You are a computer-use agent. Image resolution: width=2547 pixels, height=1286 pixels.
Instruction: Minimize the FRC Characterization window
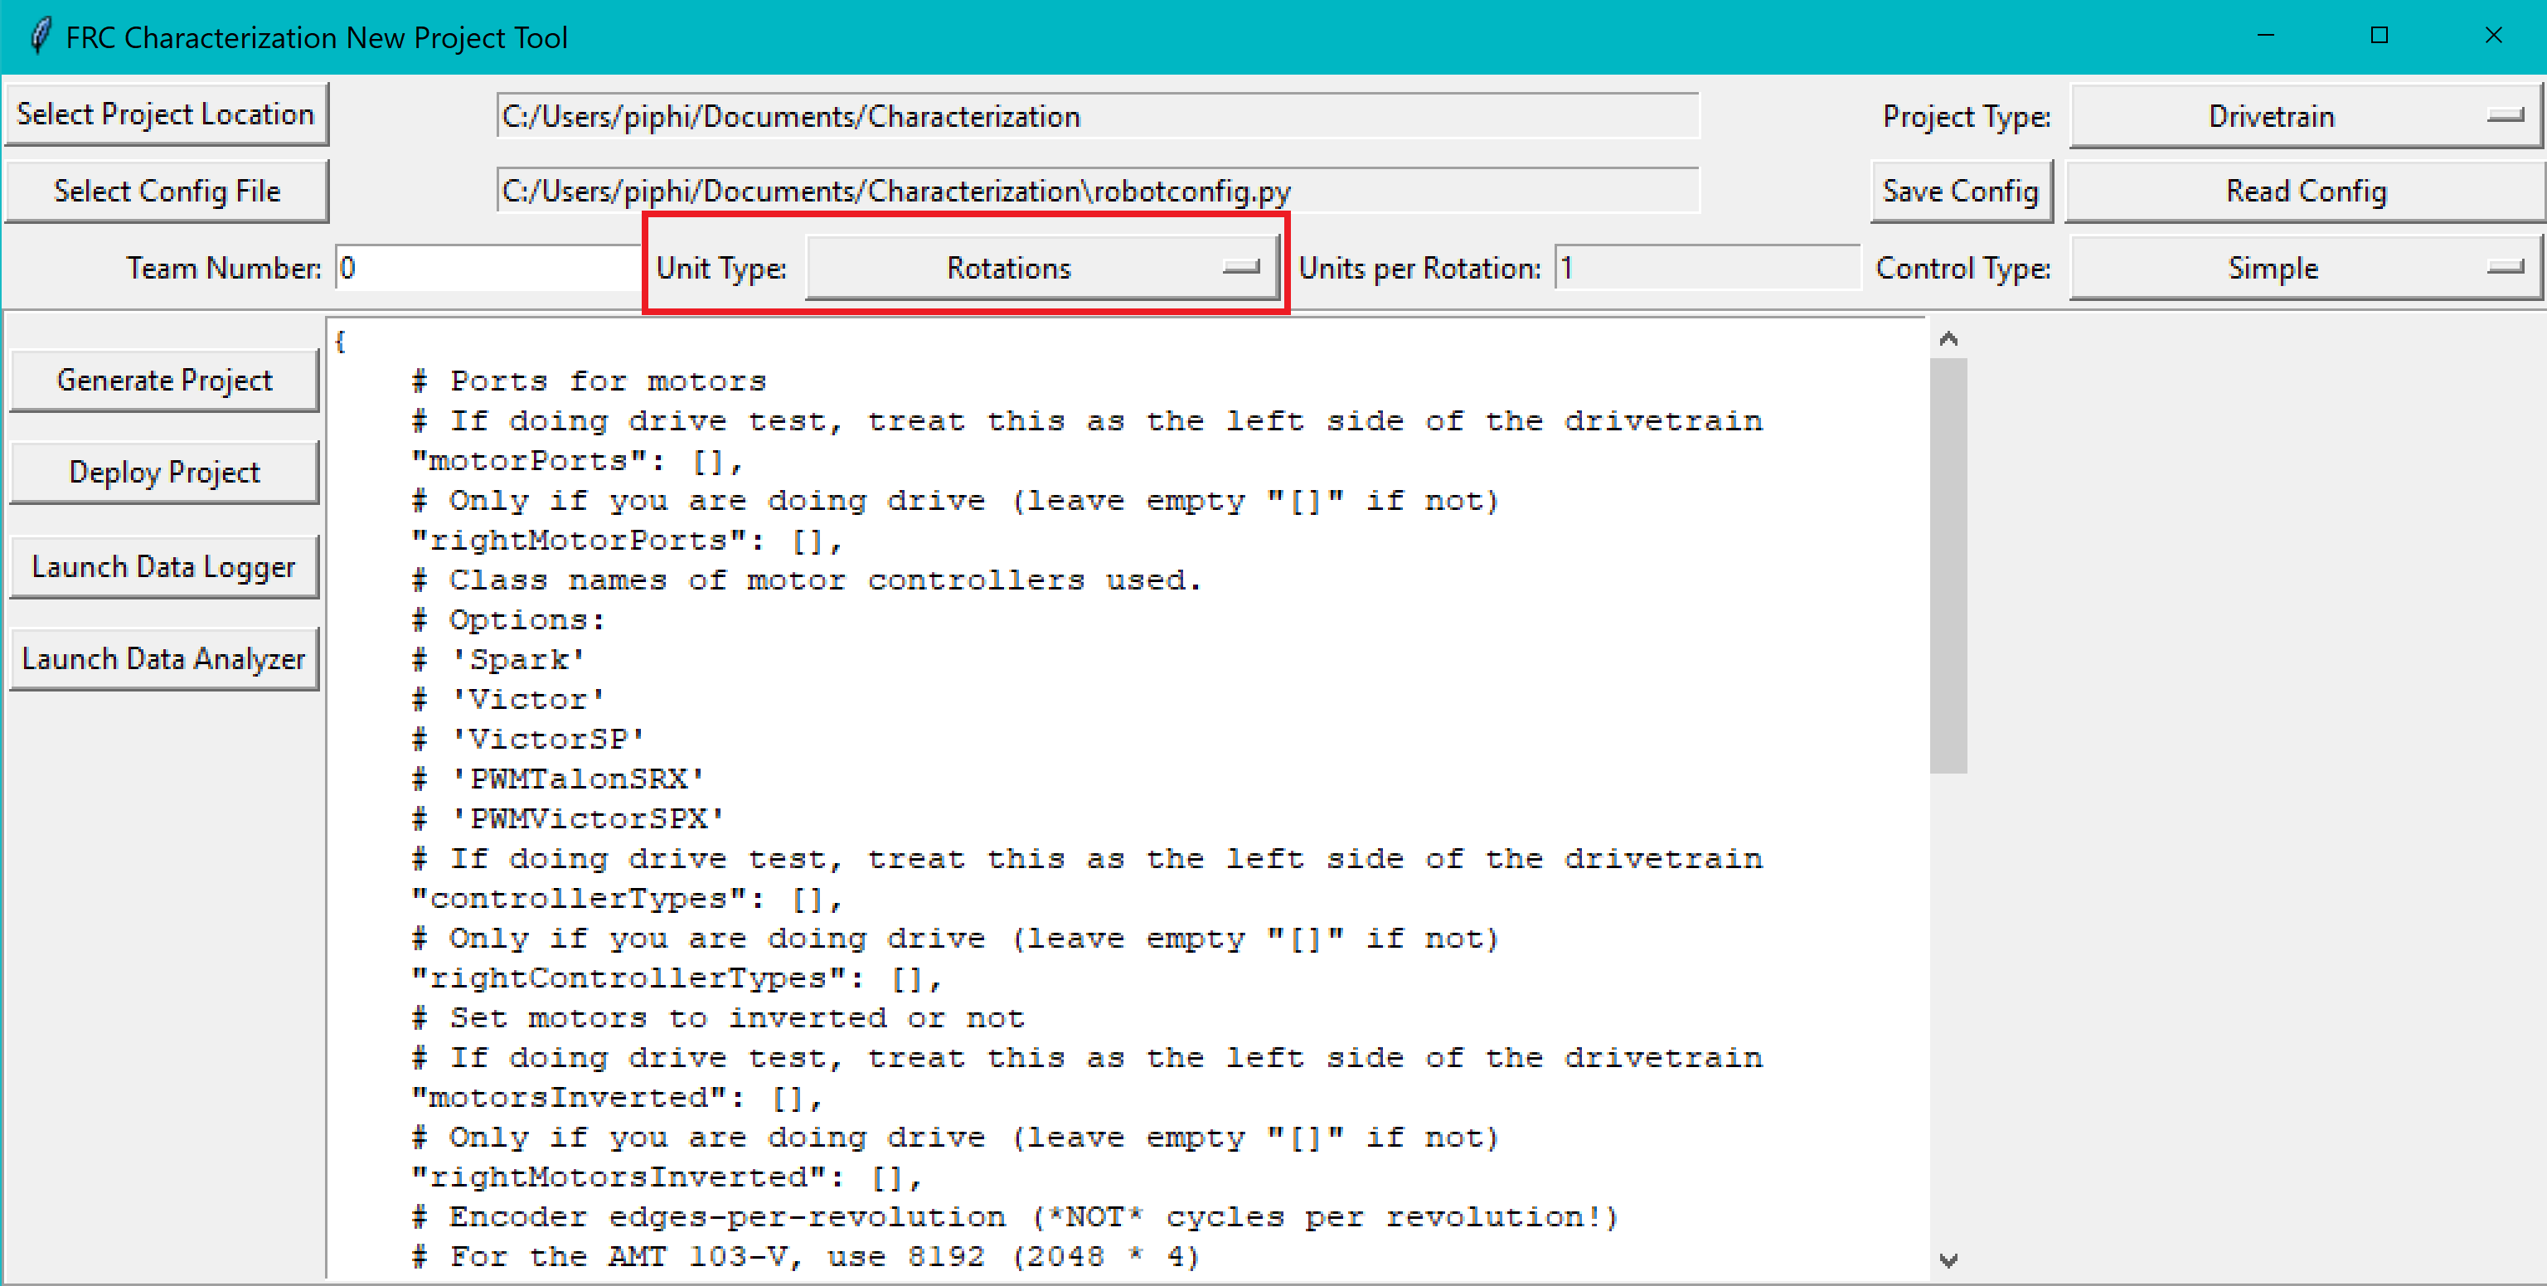point(2266,36)
